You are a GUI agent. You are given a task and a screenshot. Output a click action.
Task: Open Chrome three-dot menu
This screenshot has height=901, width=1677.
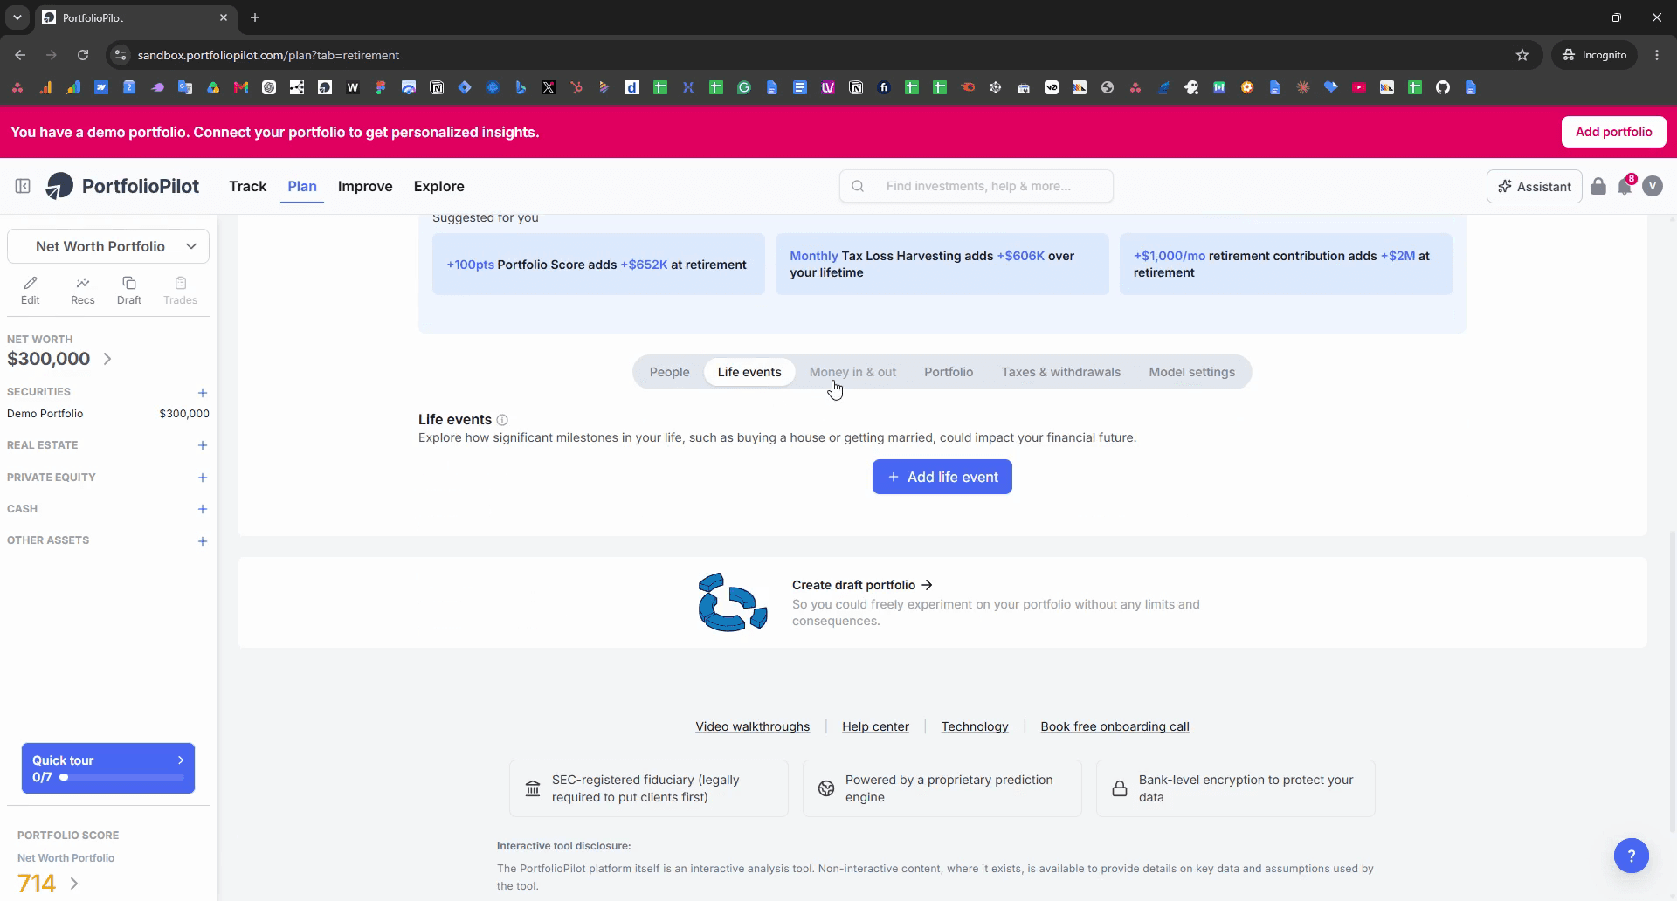click(1657, 55)
